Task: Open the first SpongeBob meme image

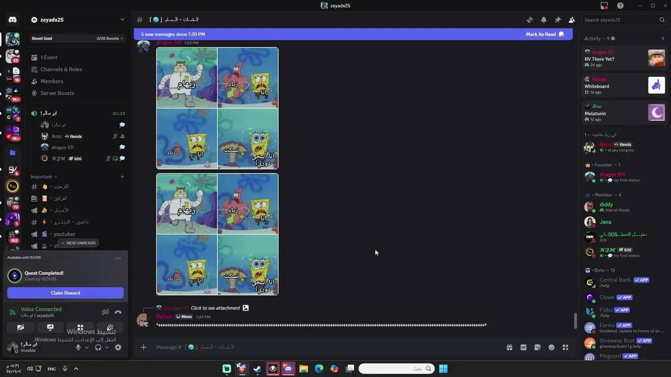Action: coord(218,108)
